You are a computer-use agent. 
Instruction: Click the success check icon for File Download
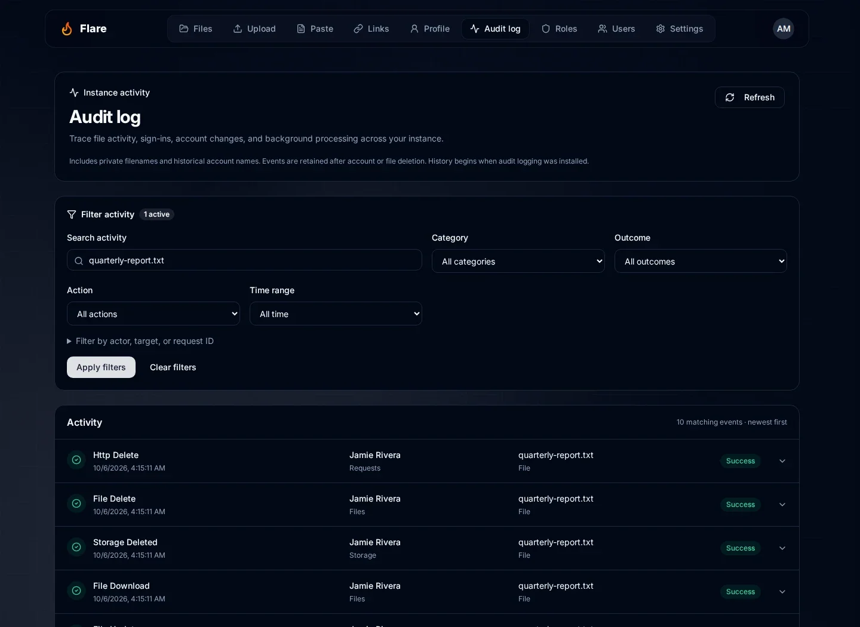pos(76,591)
